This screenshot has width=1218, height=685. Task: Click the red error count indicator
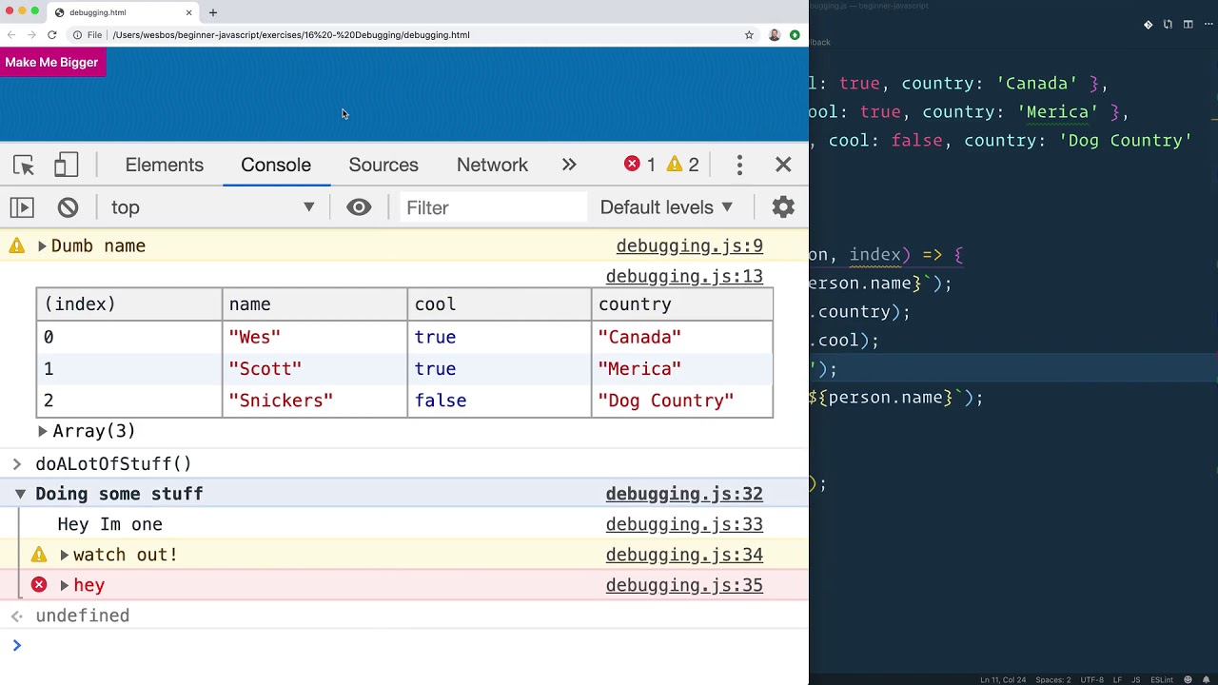(x=640, y=165)
